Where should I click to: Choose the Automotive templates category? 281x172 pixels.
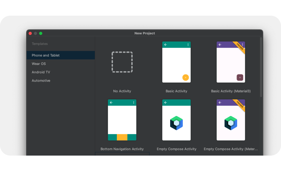coord(41,81)
